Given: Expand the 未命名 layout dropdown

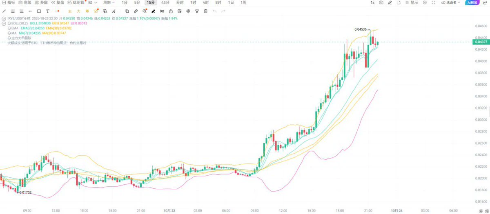Looking at the screenshot, I should click(x=451, y=2).
